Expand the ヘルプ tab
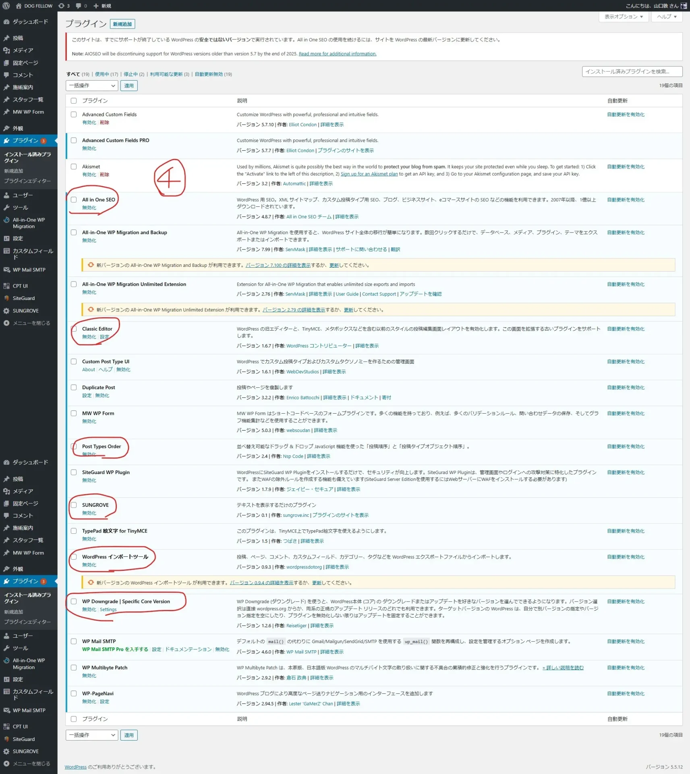The height and width of the screenshot is (774, 690). tap(667, 17)
